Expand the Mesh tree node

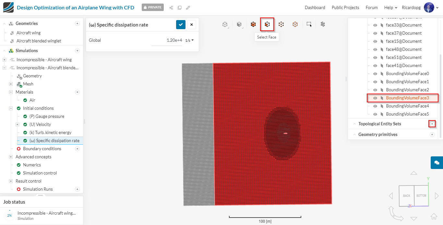click(x=11, y=84)
